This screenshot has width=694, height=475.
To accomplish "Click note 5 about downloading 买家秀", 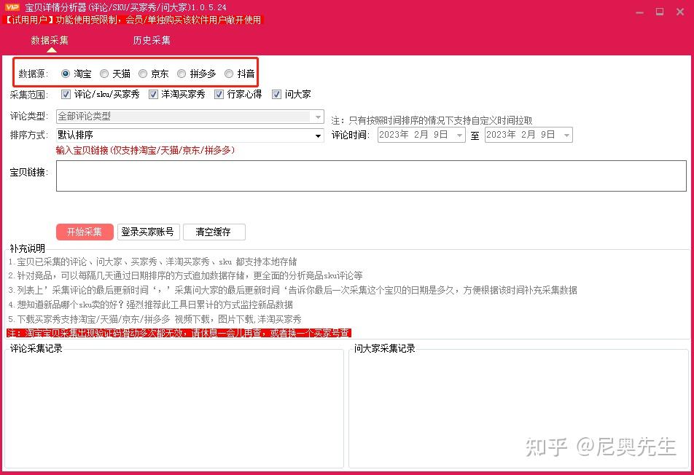I will 155,319.
